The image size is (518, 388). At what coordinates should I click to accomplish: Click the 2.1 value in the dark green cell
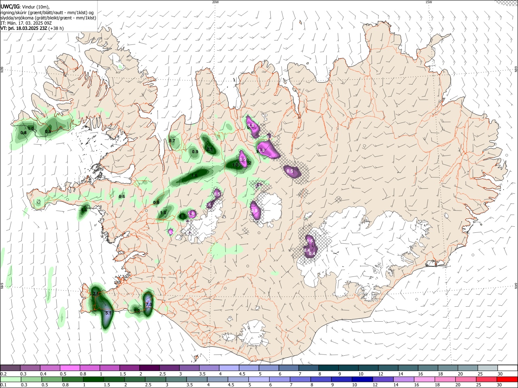[x=210, y=149]
